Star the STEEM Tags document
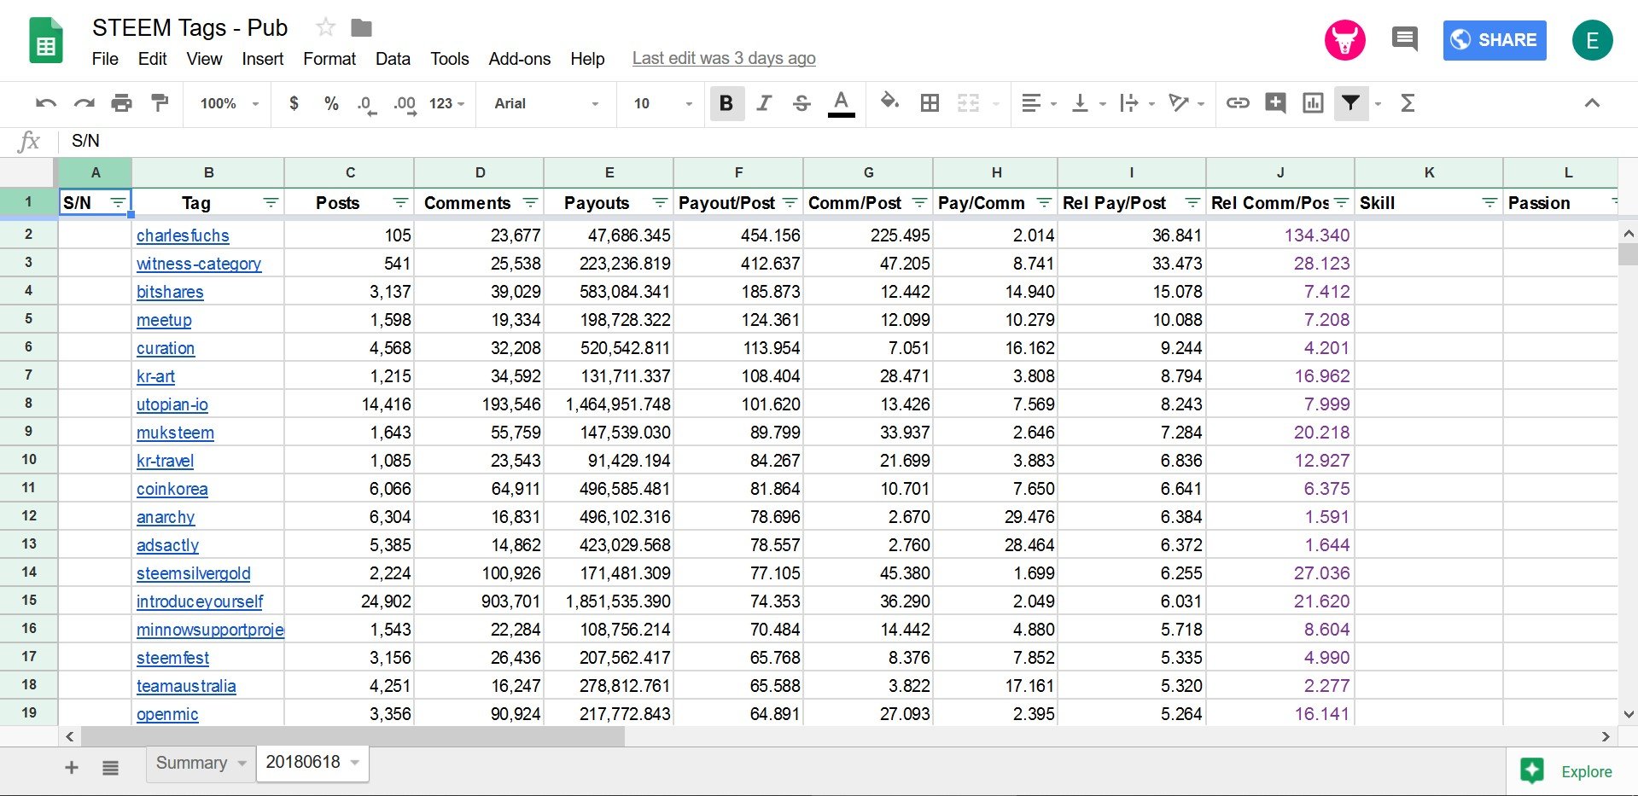This screenshot has width=1638, height=796. [x=325, y=27]
